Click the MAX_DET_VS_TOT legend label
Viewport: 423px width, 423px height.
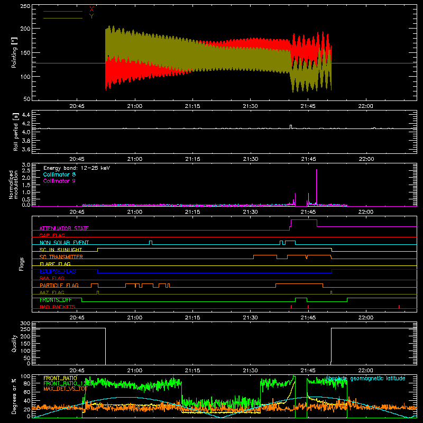pos(66,389)
